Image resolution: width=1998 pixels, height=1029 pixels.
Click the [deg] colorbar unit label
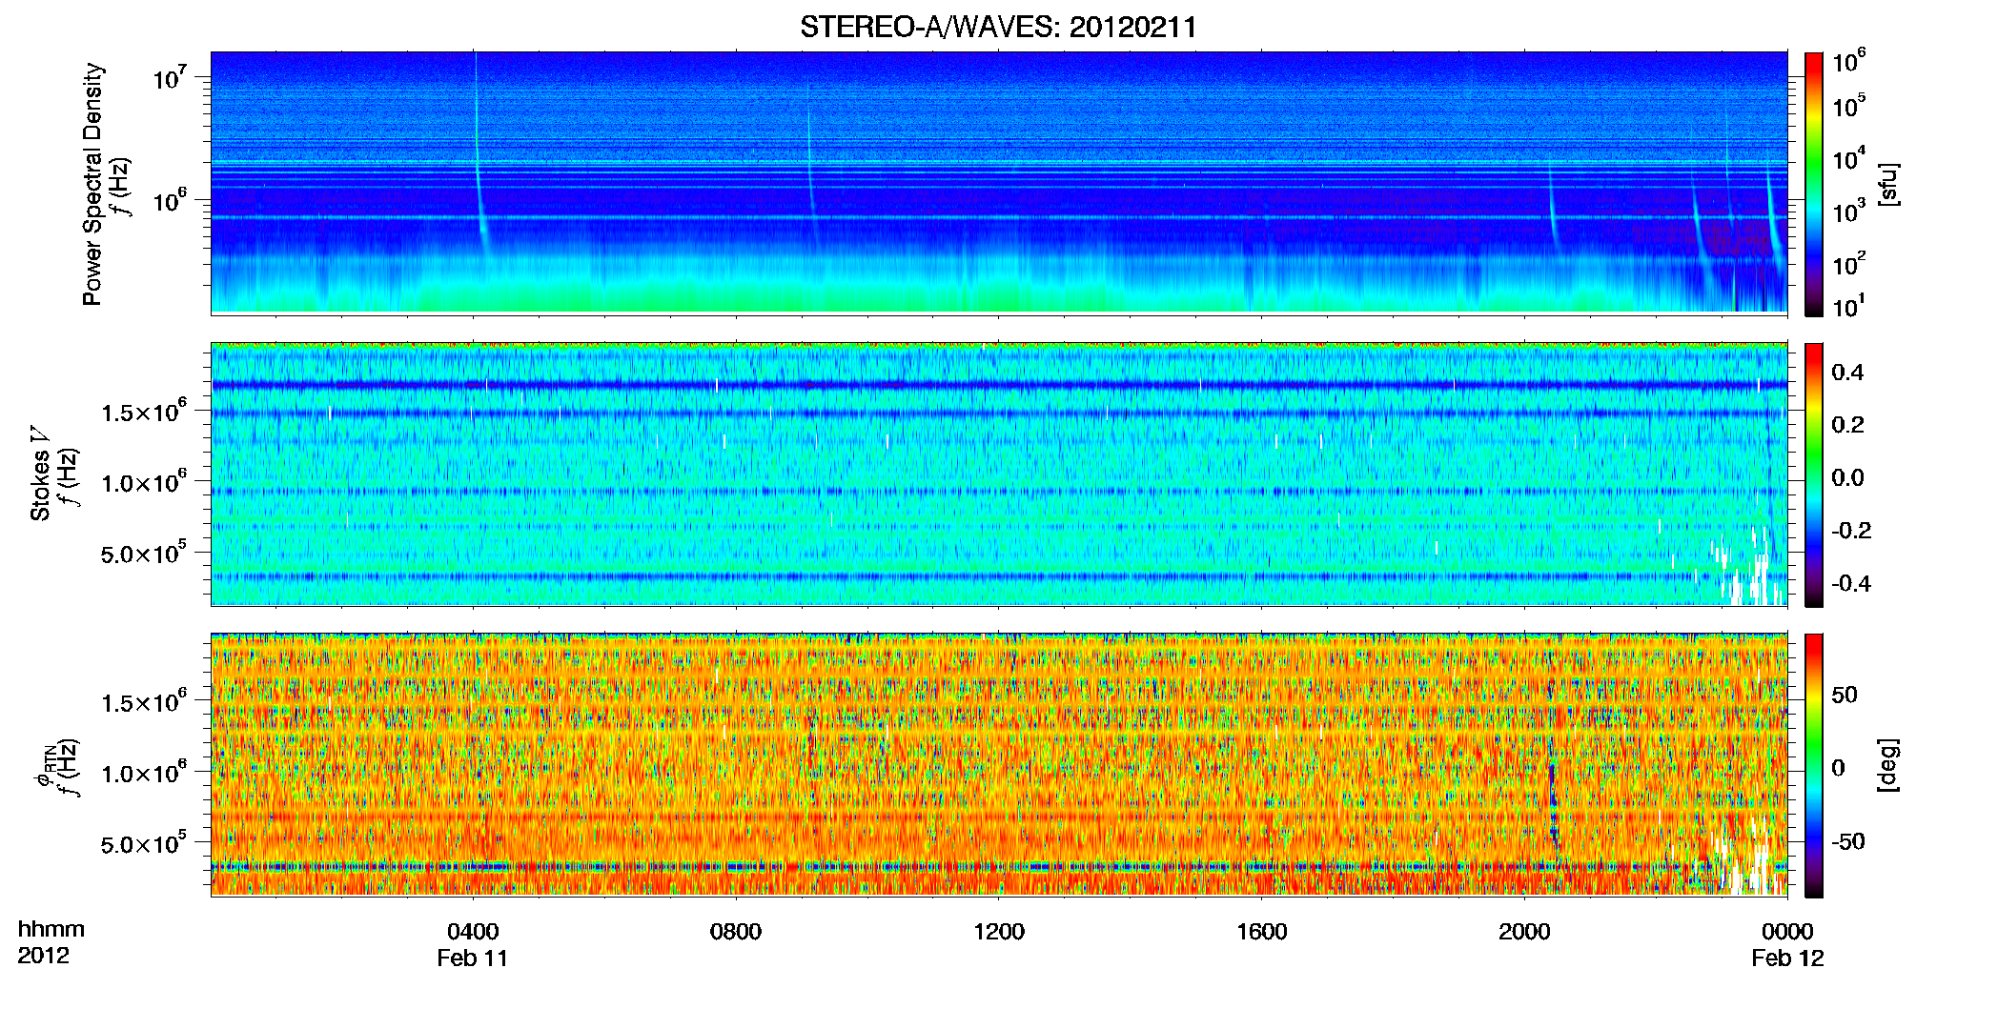1888,764
